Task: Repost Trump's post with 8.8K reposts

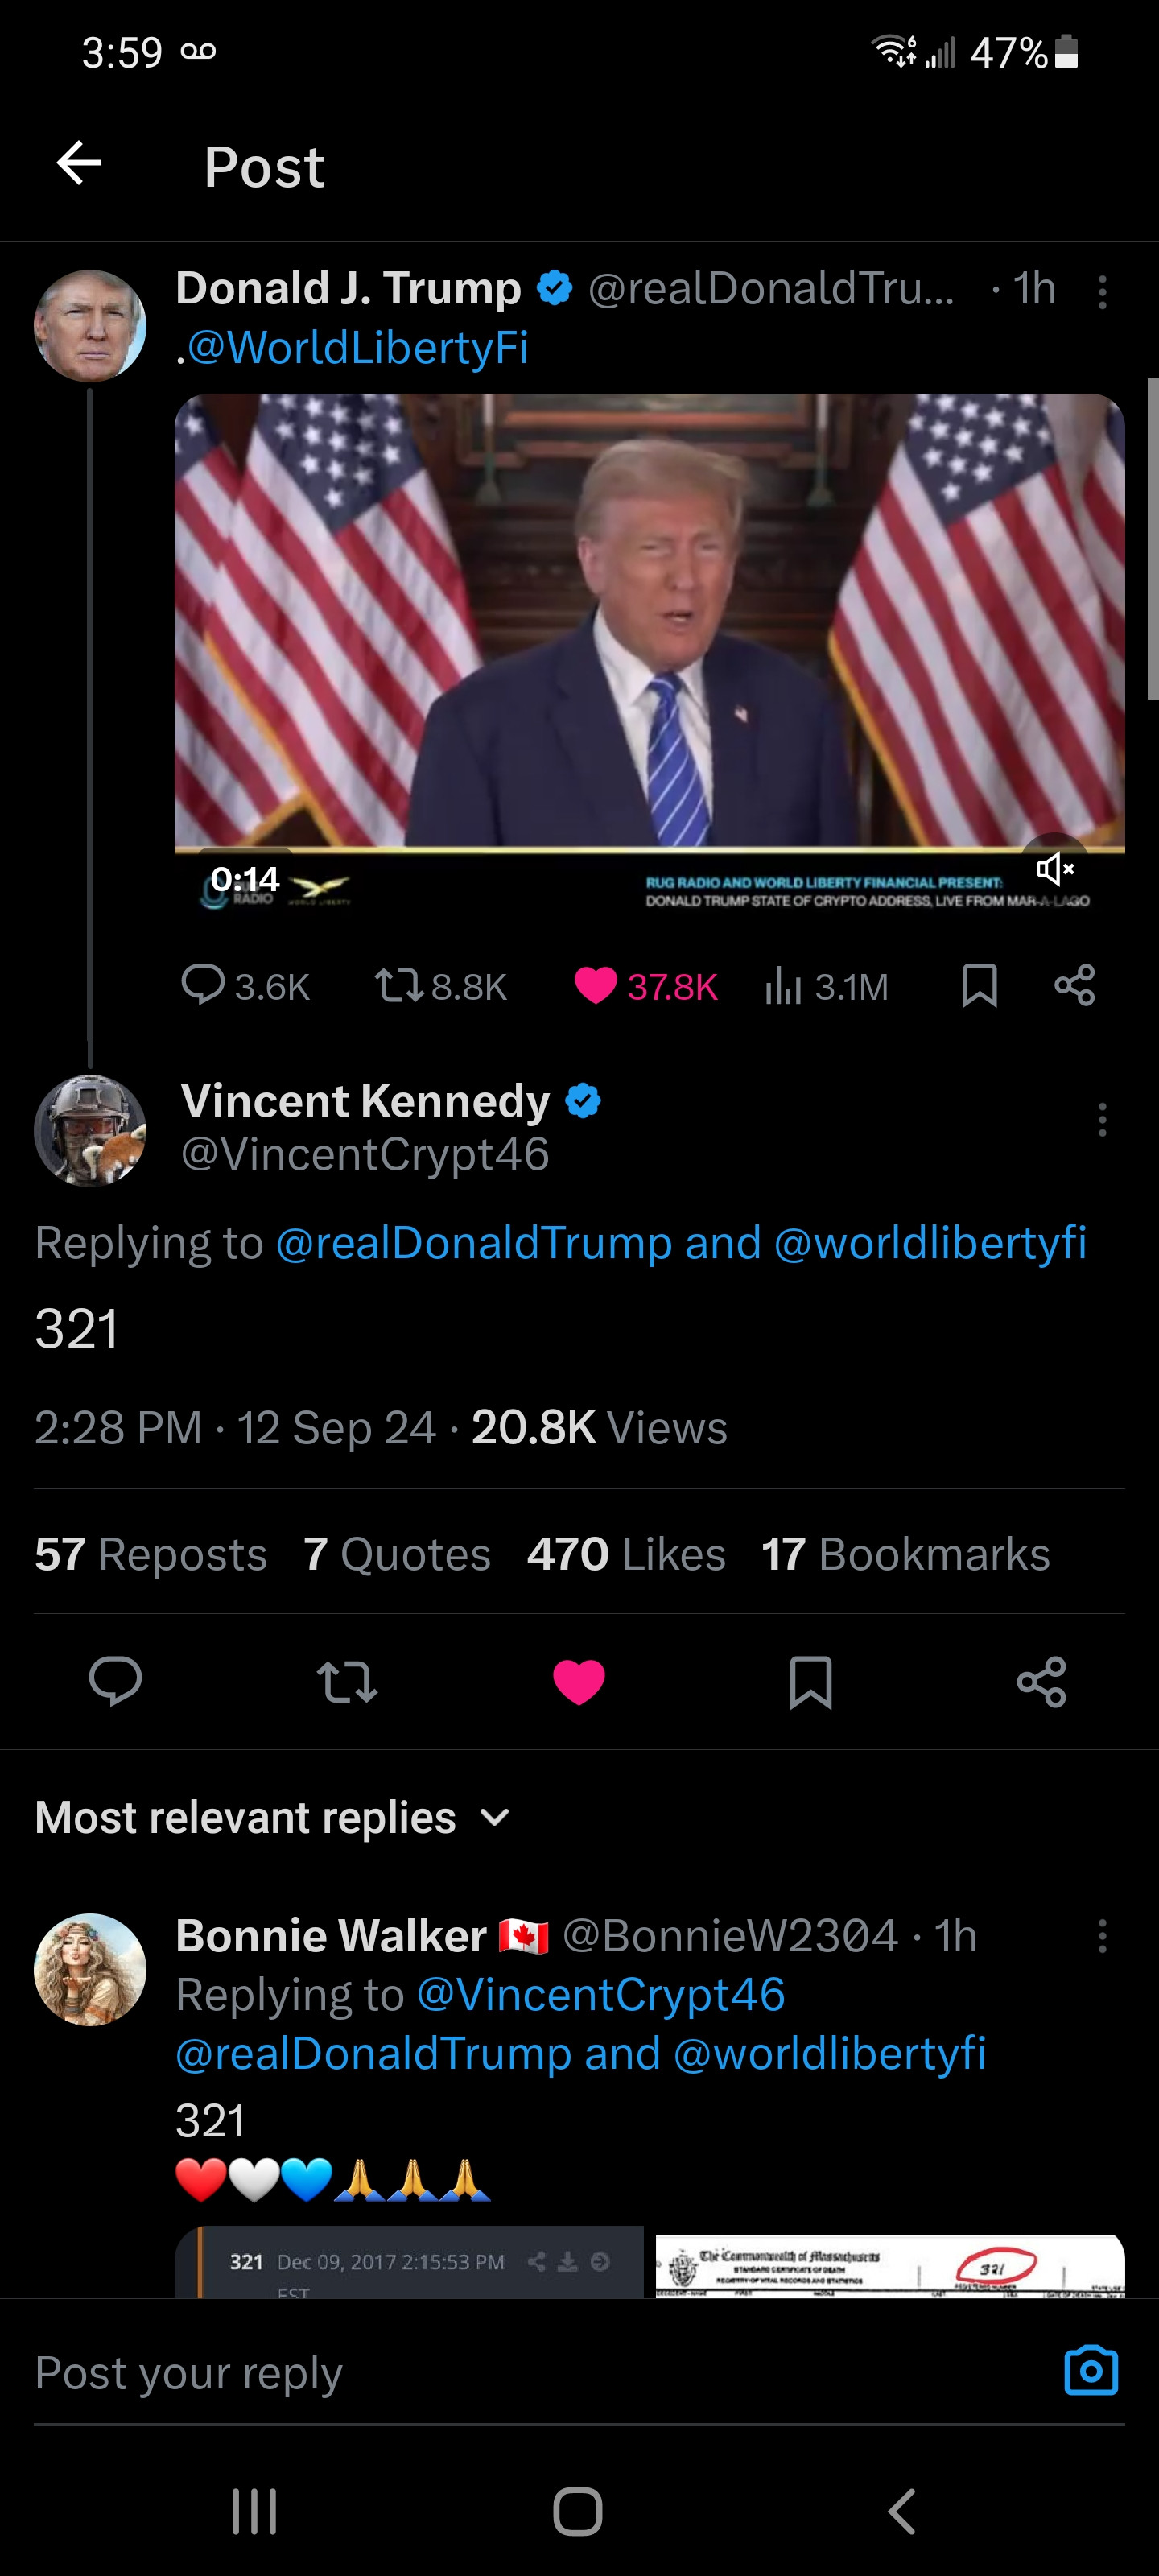Action: point(441,986)
